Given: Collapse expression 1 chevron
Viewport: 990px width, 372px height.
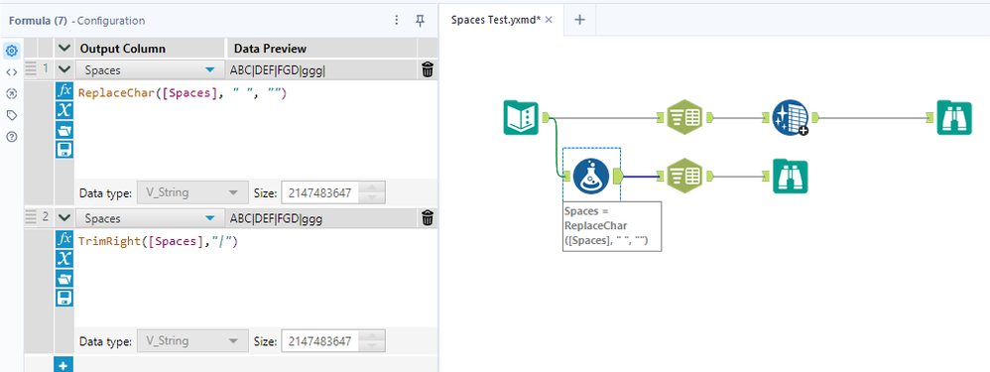Looking at the screenshot, I should (x=63, y=70).
